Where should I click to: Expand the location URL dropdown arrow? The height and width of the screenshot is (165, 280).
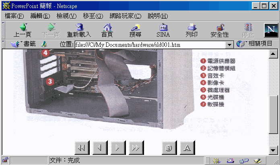tap(230, 44)
